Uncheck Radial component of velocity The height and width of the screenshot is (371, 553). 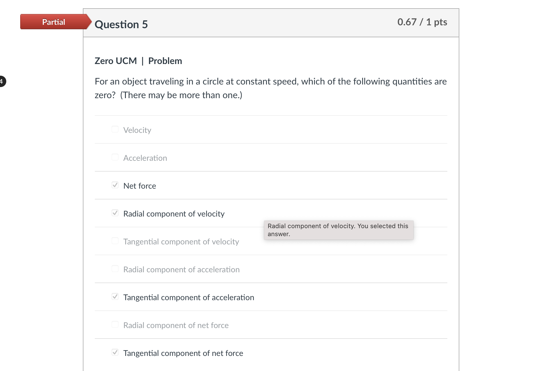point(115,213)
